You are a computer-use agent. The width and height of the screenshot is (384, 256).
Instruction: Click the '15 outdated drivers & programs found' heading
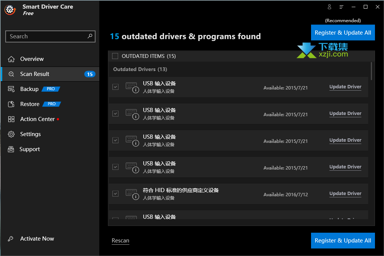click(x=185, y=36)
